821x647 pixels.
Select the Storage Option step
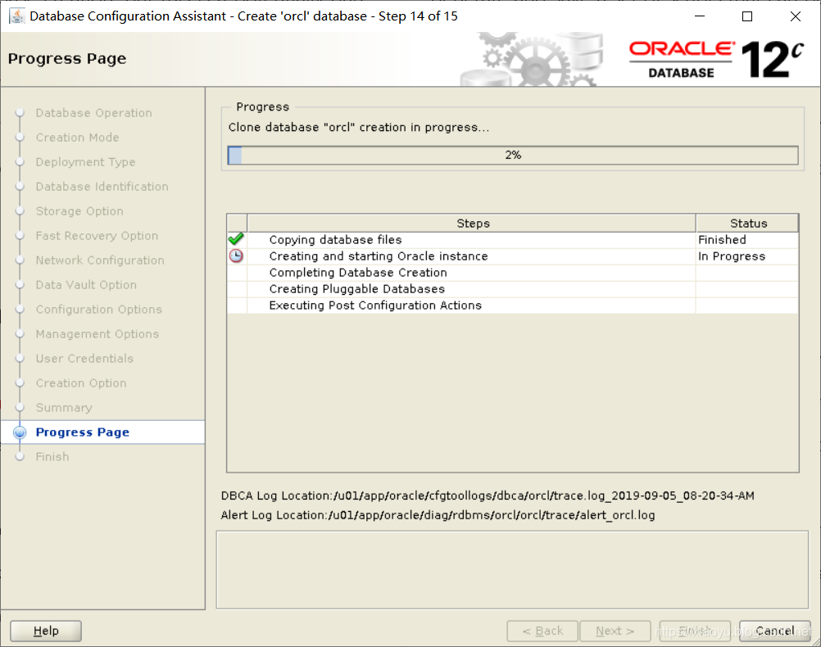click(x=79, y=211)
